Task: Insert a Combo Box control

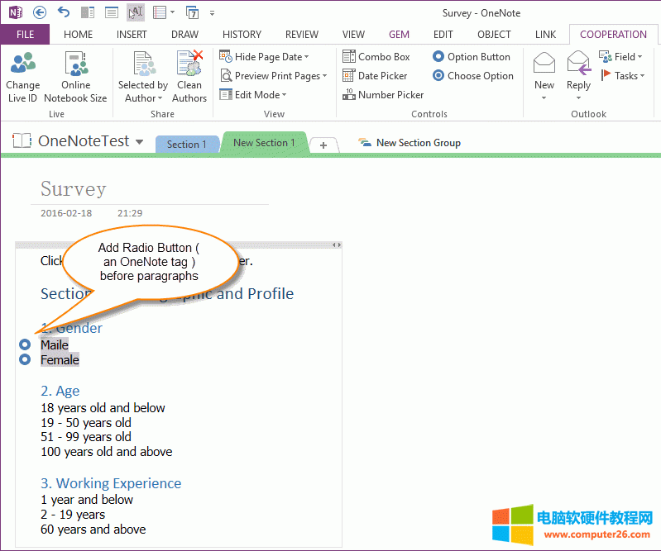Action: point(376,57)
